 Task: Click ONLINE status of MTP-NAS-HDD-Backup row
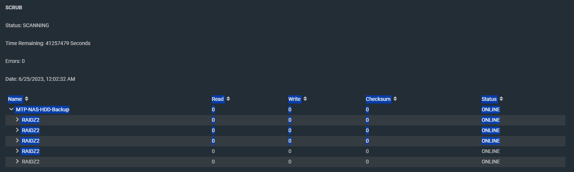tap(491, 109)
